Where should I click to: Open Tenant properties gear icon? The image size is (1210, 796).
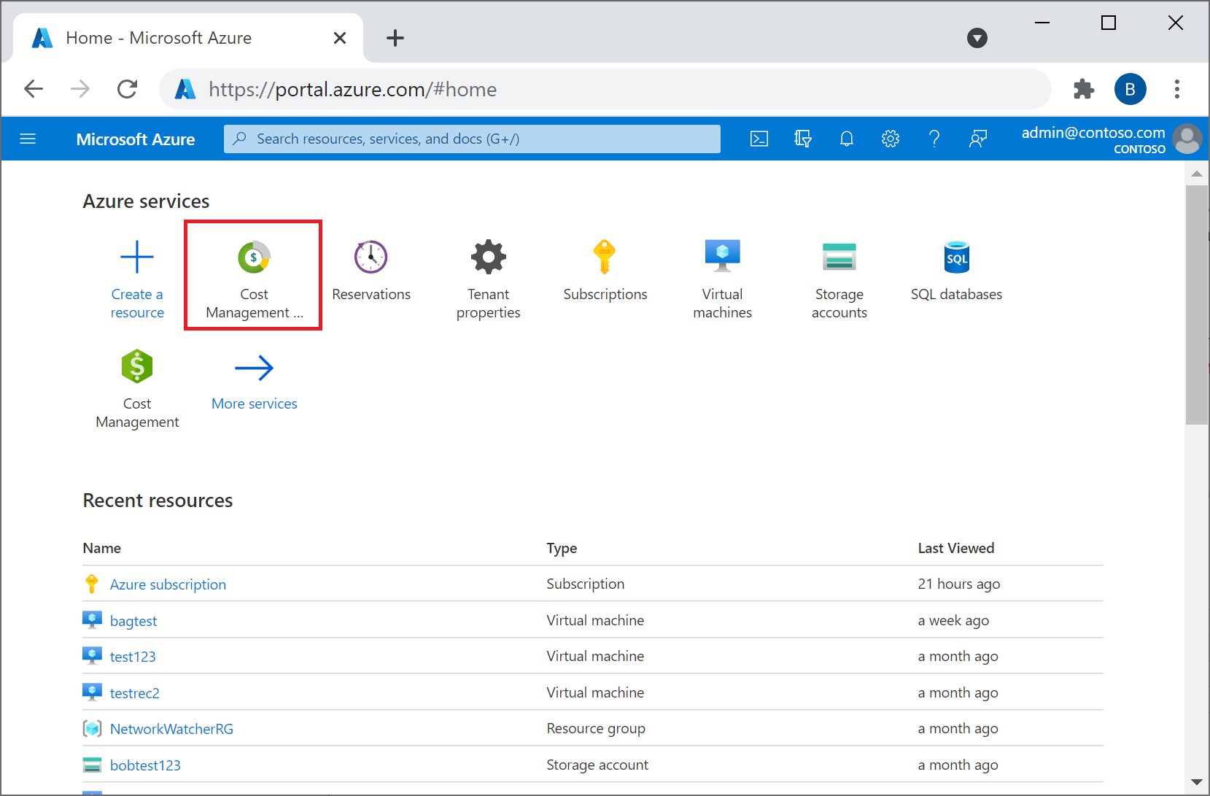tap(488, 258)
